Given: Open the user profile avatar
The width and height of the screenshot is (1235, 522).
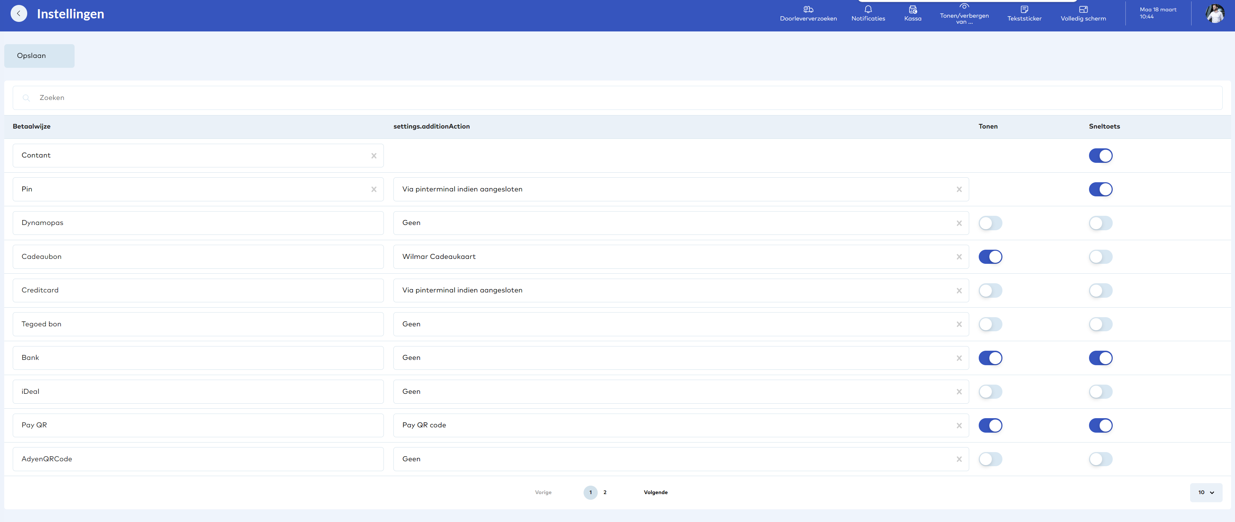Looking at the screenshot, I should pos(1214,13).
